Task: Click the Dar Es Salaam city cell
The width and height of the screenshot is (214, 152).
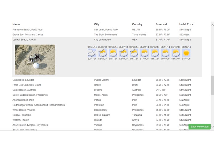Action: (102, 115)
